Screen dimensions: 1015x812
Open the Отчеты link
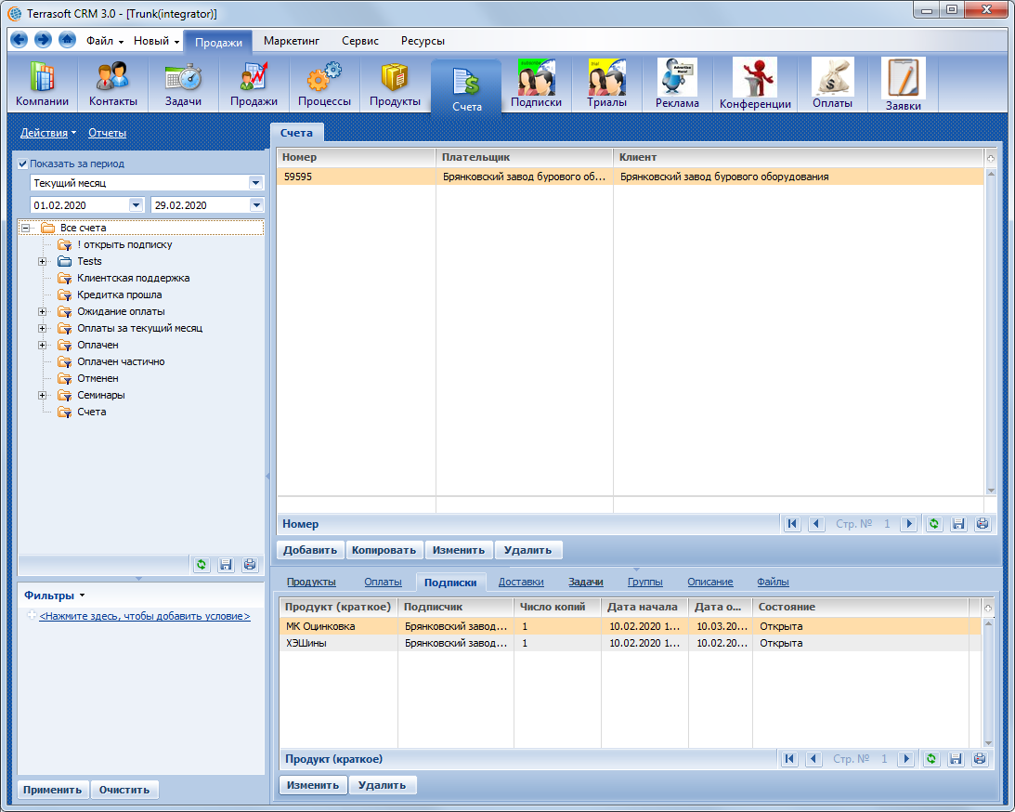click(x=107, y=133)
